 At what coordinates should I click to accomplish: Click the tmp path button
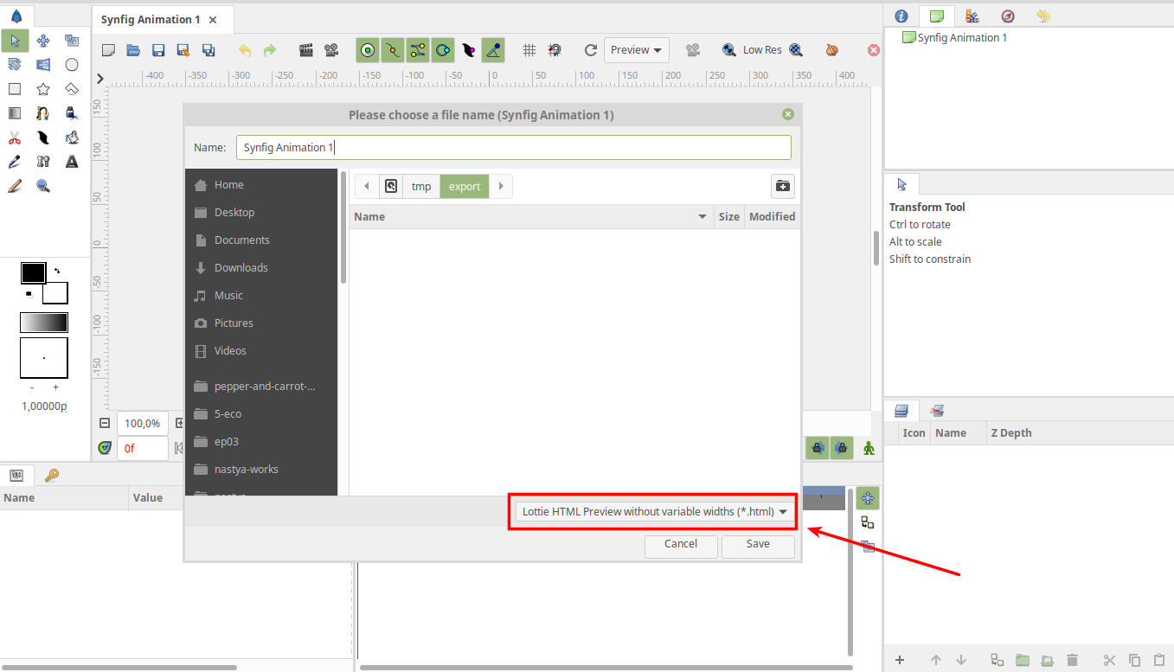pos(421,186)
